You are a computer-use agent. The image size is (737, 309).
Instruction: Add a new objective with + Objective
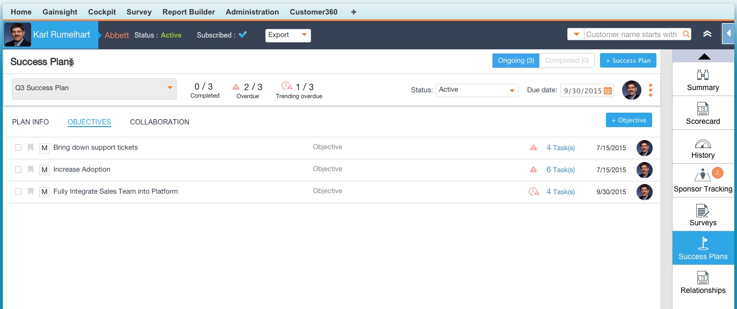pos(628,120)
